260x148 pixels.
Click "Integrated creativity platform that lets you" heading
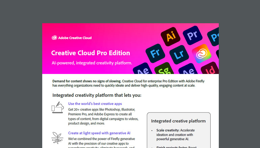point(97,95)
